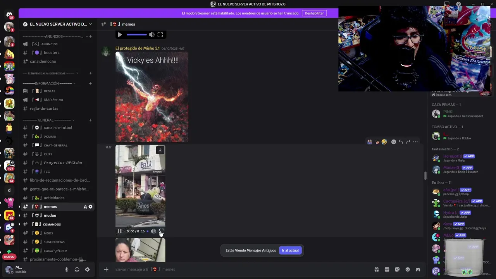Screen dimensions: 496x279
Task: Open sticker picker in message bar
Action: coord(397,270)
